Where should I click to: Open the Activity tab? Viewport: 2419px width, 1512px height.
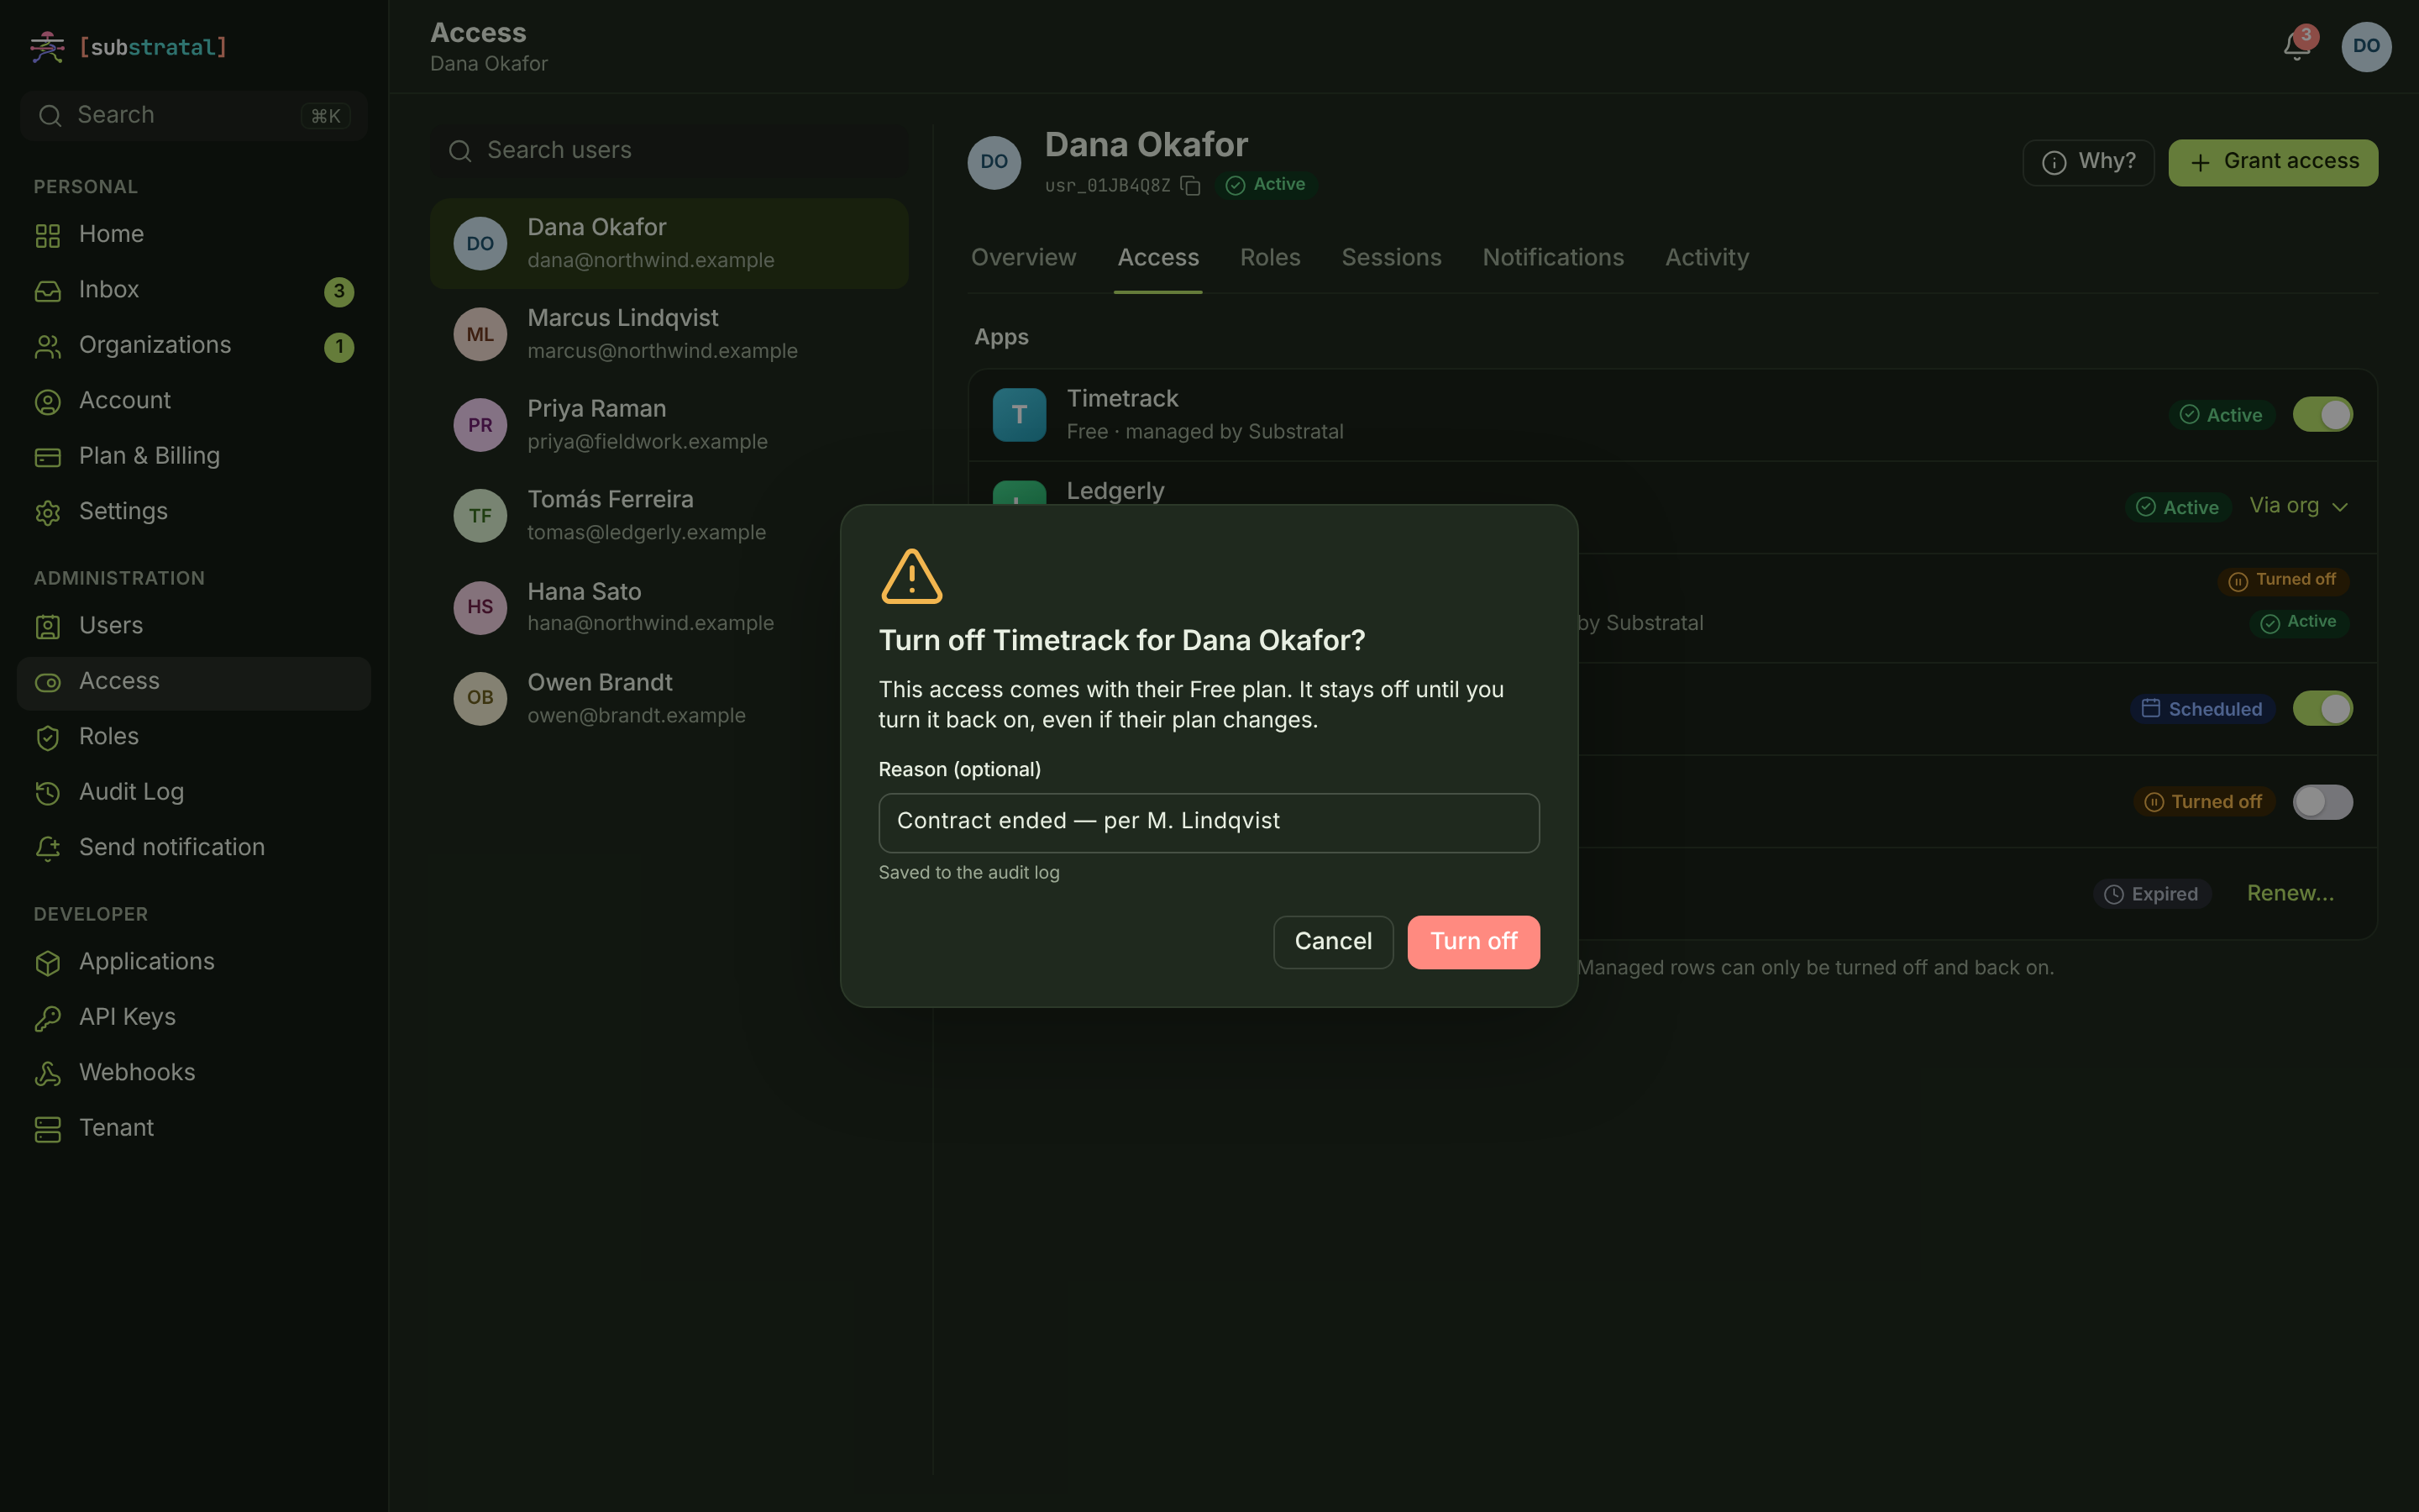[x=1706, y=258]
